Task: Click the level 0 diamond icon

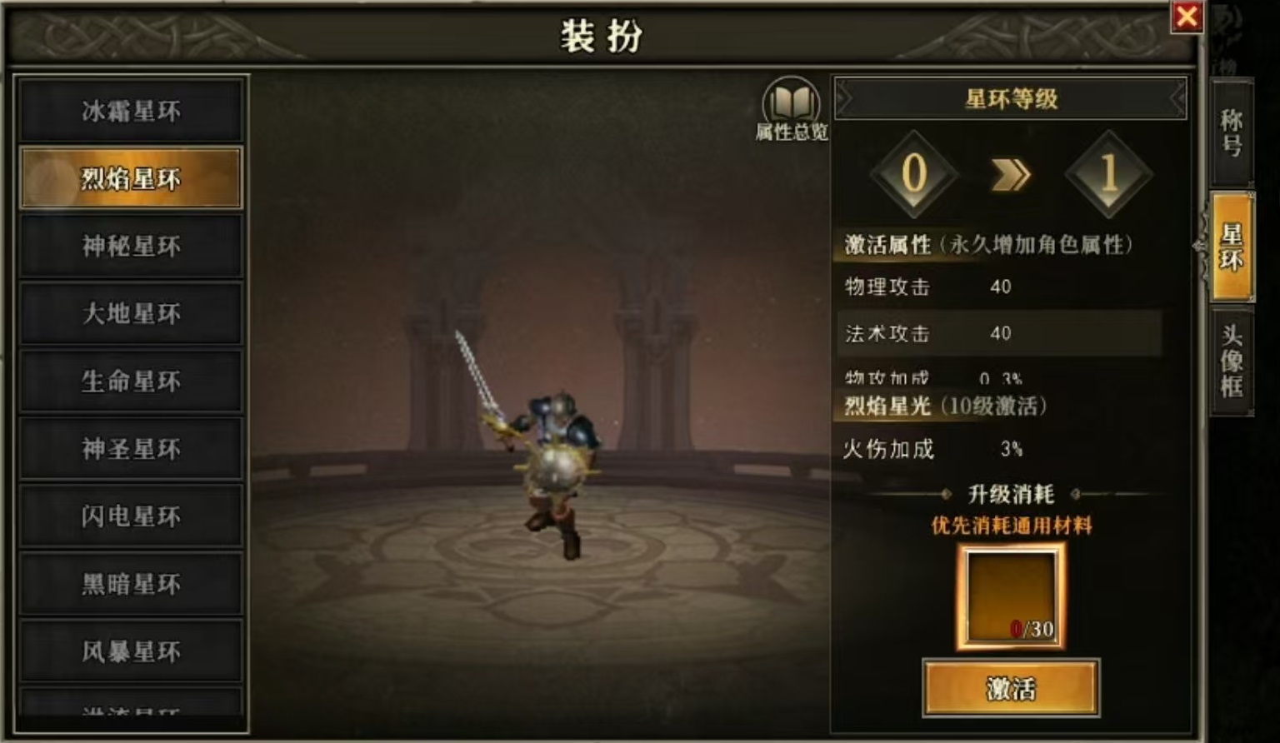Action: pos(914,174)
